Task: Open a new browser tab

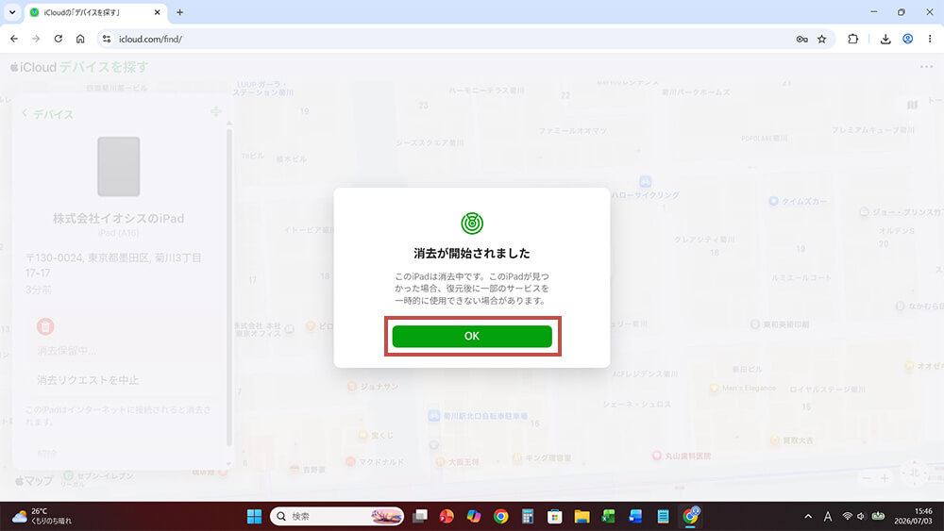Action: point(179,12)
